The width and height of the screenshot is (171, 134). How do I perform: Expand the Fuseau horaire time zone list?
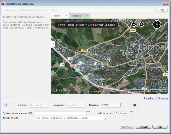[x=105, y=118]
